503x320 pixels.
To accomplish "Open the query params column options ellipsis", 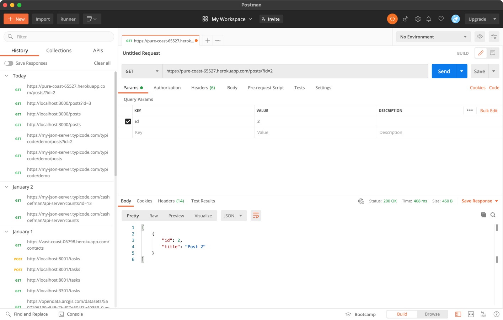I will pyautogui.click(x=470, y=110).
